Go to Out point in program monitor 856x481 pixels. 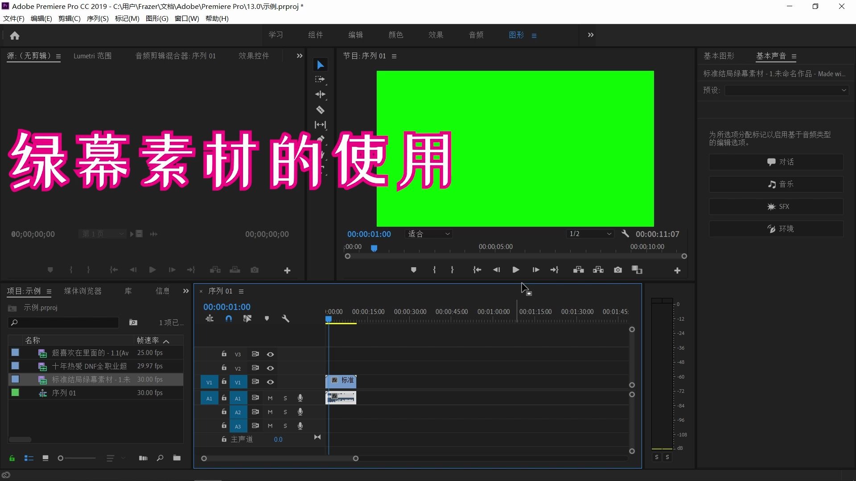coord(555,270)
